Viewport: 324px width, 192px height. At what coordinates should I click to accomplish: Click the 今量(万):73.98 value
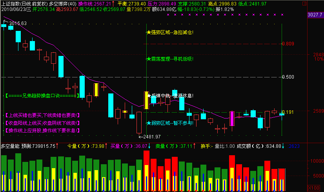(x=86, y=146)
